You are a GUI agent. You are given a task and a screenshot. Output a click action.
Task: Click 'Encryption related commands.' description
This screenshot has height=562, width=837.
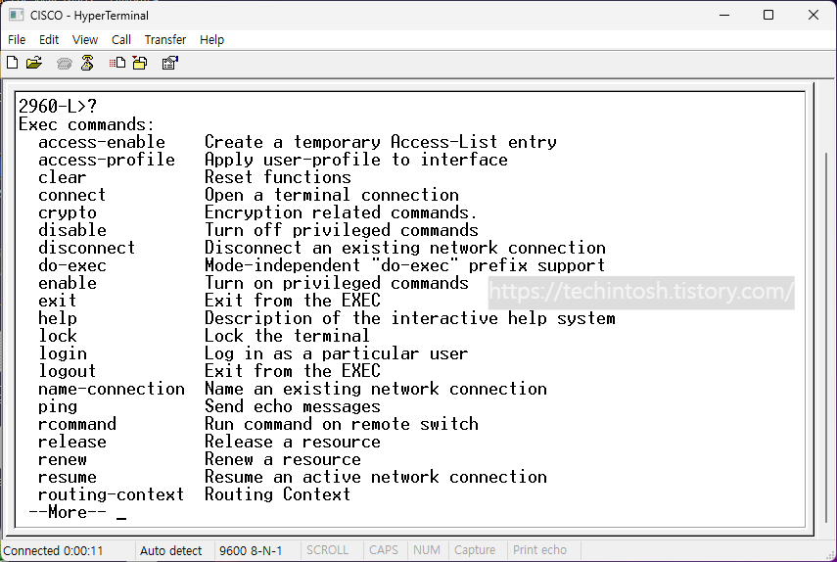click(x=341, y=212)
